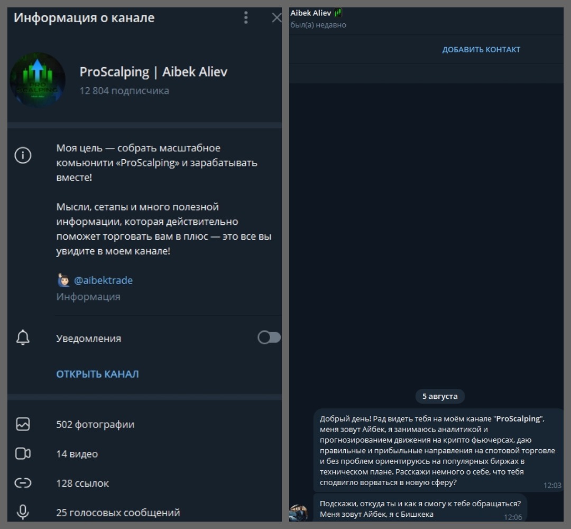This screenshot has height=529, width=571.
Task: Open the 128 ссылок shared links list
Action: [x=82, y=483]
